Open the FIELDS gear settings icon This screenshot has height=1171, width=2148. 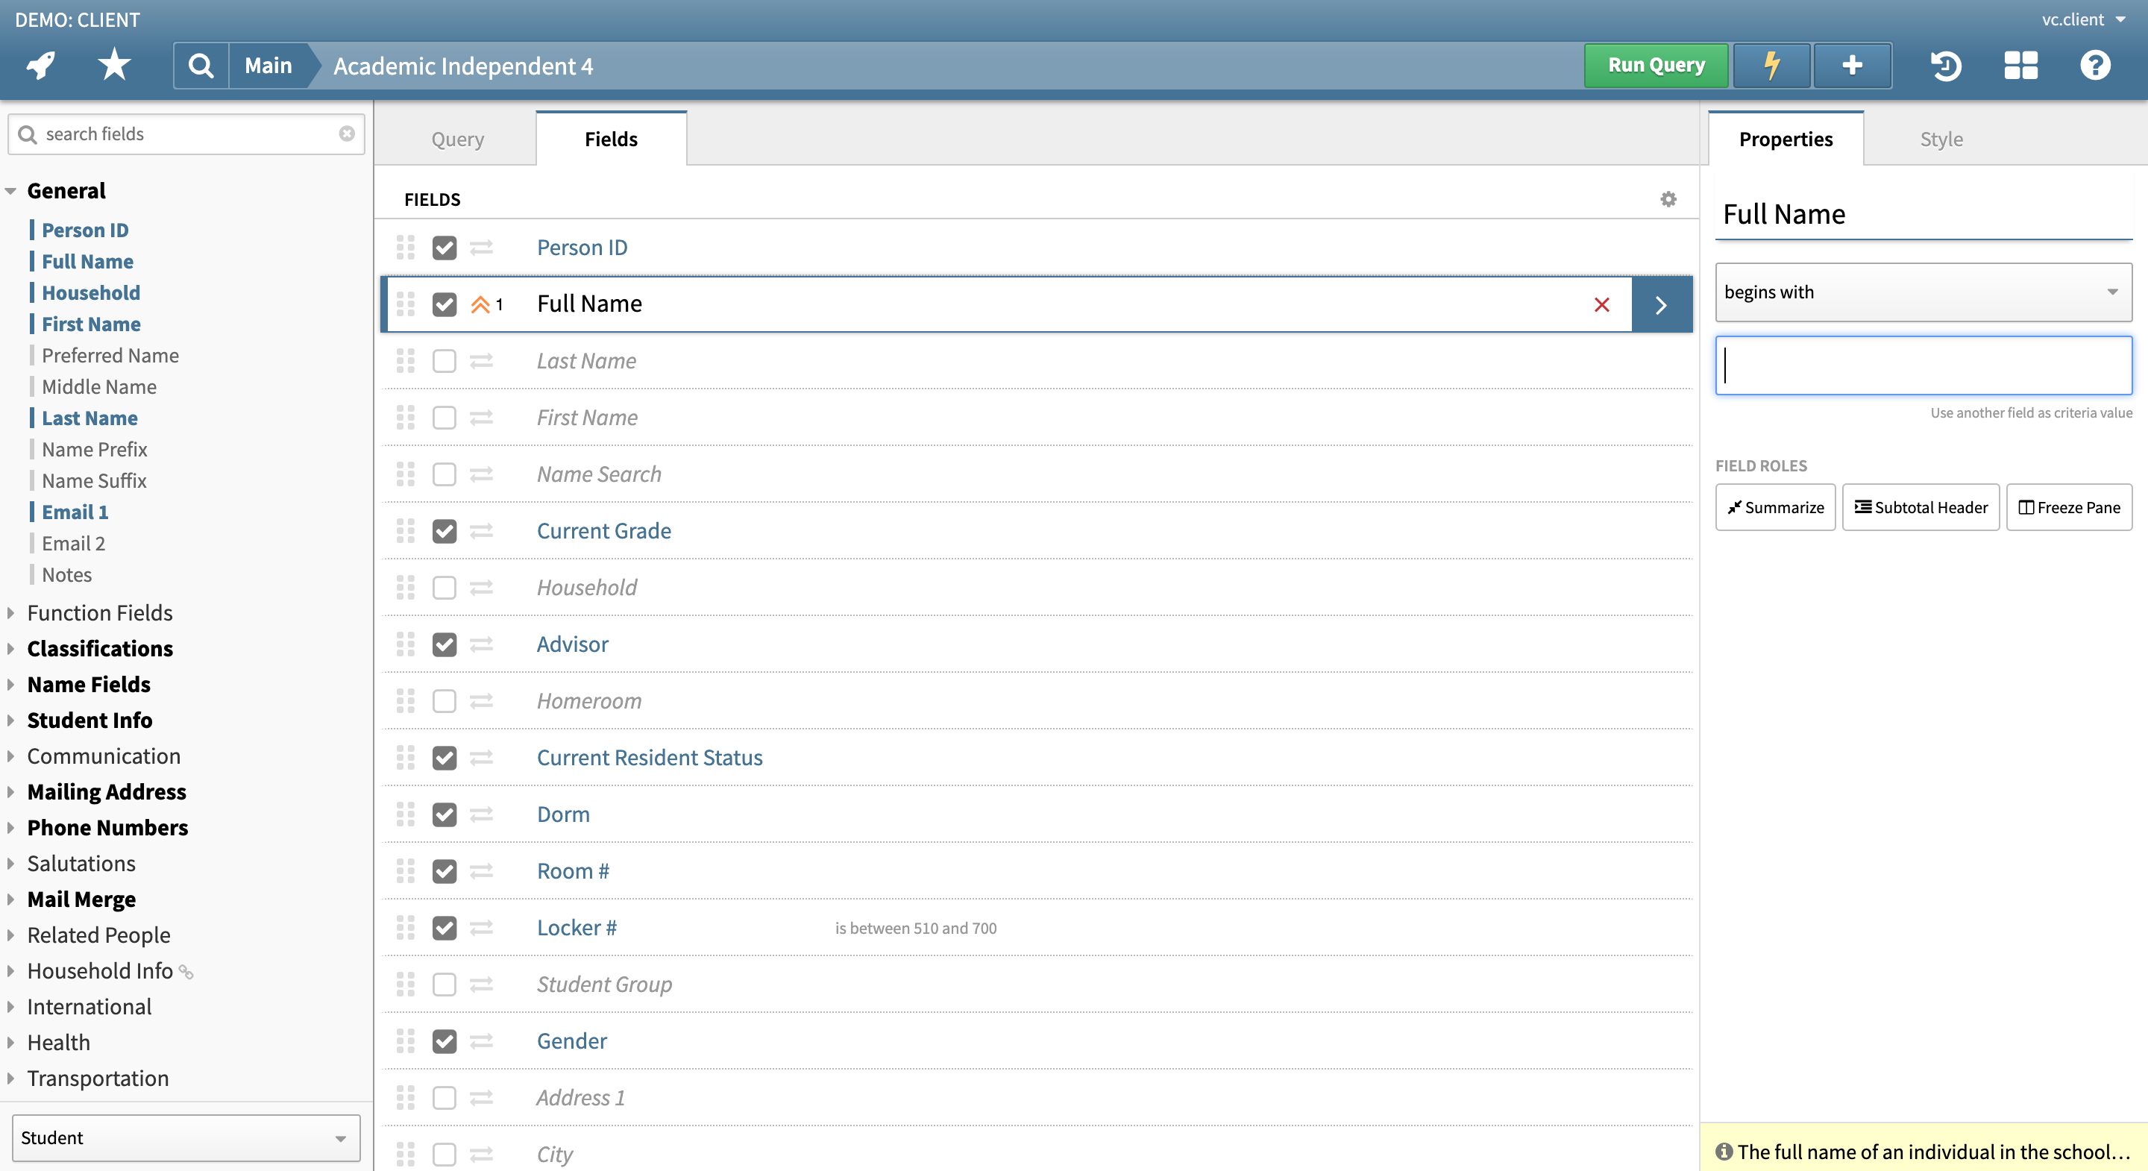click(1668, 199)
